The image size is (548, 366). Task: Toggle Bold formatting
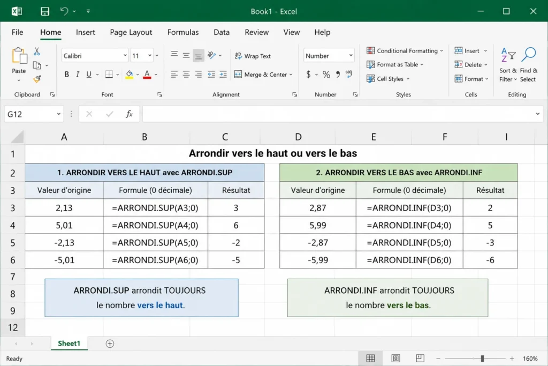(x=66, y=74)
